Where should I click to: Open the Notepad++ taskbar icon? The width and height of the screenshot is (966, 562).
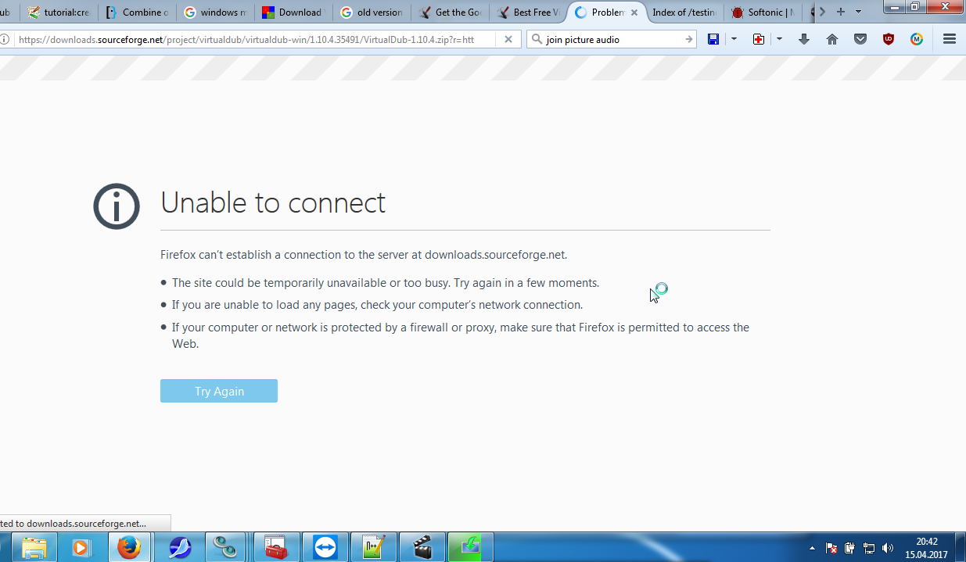tap(373, 547)
